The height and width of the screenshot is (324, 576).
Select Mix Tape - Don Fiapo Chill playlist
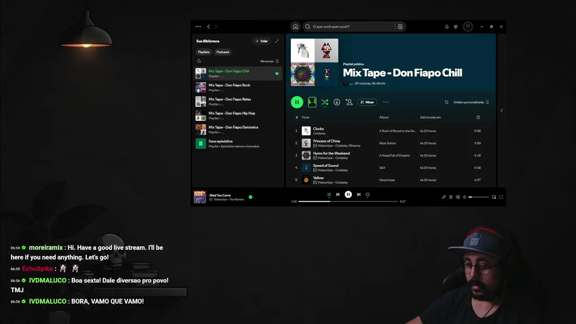238,73
